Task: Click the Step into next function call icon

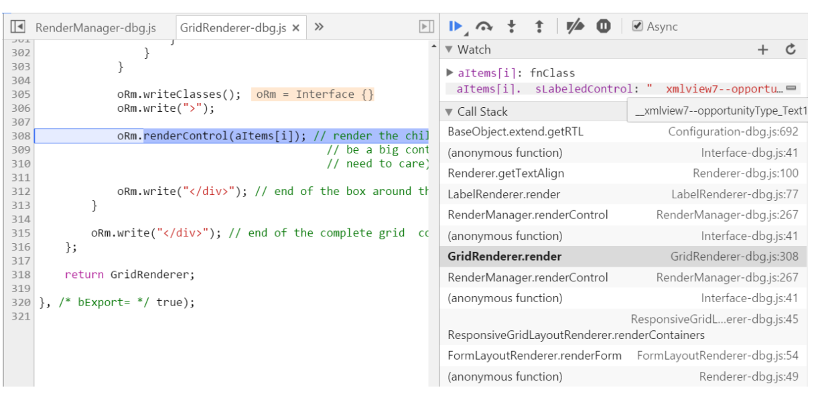Action: [x=512, y=27]
